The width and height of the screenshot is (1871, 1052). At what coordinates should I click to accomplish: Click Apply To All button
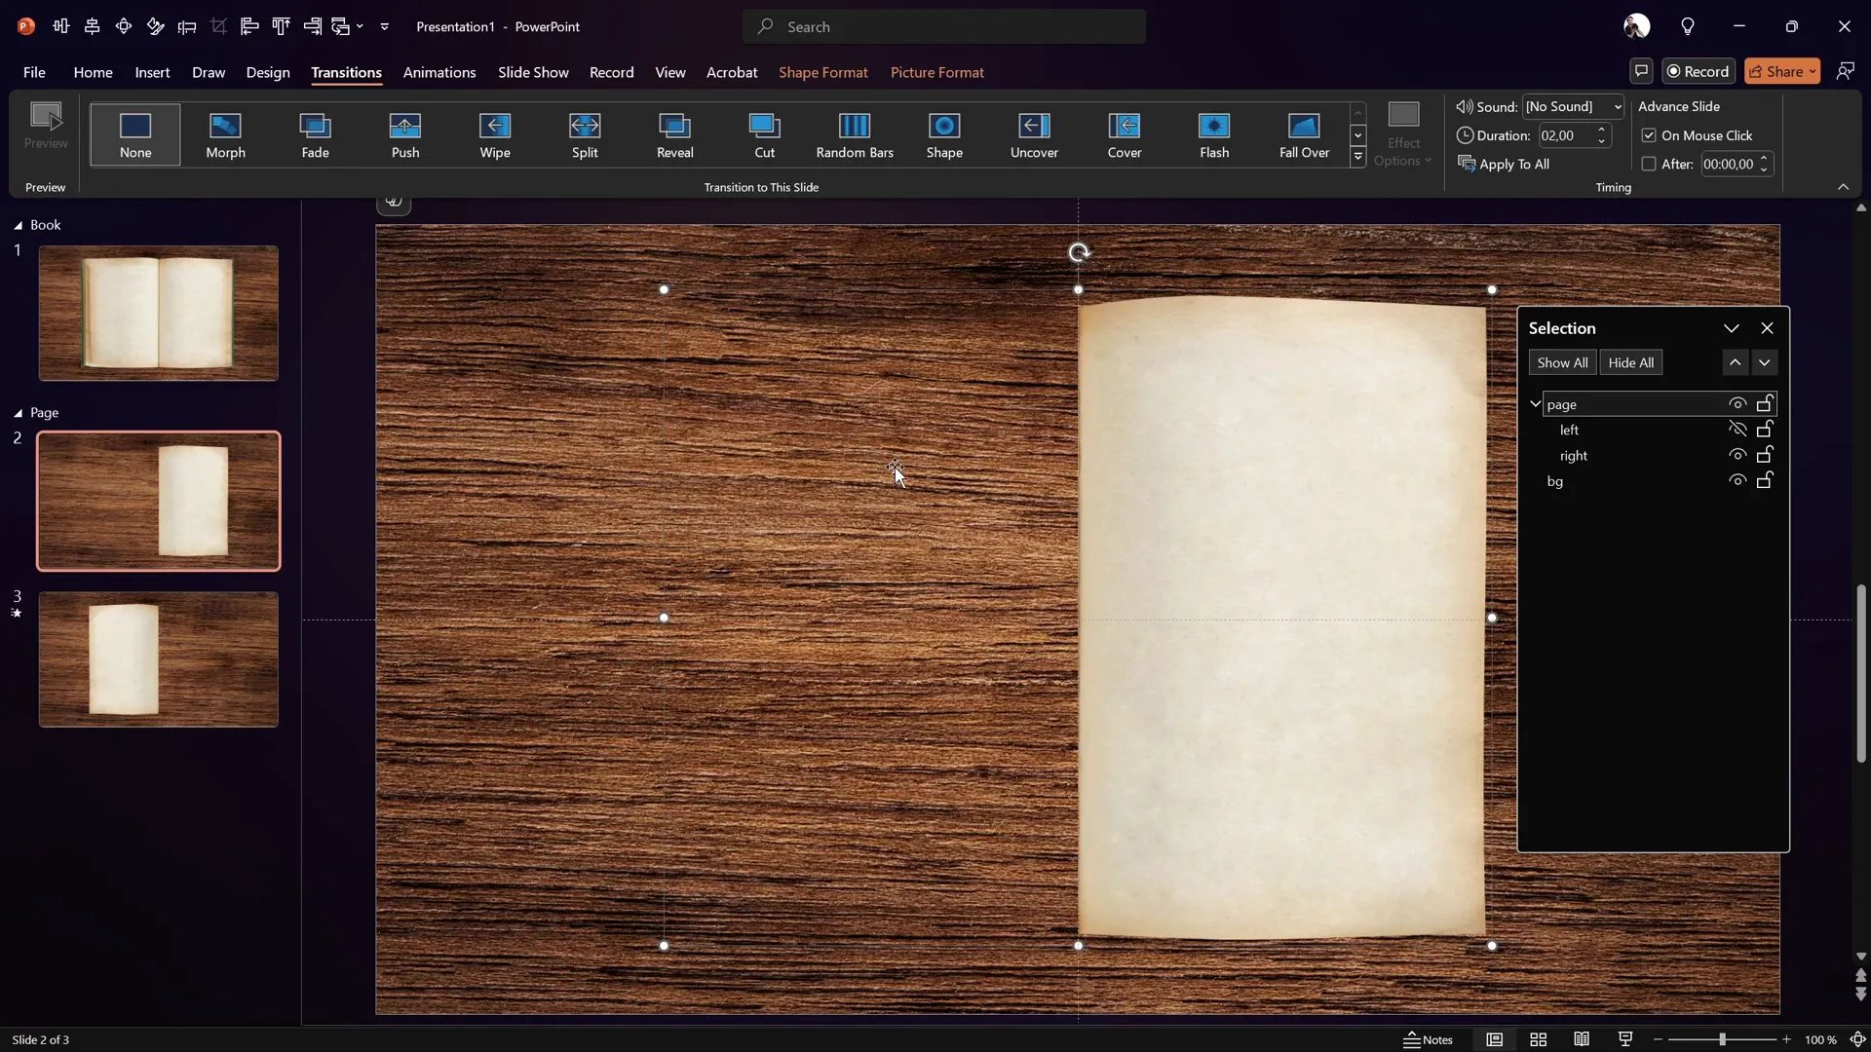(1504, 164)
